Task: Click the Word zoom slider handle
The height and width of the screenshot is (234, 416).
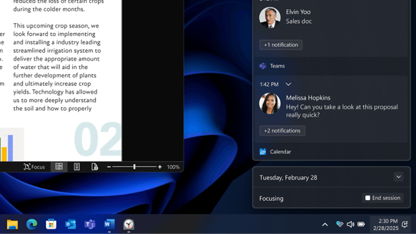Action: click(134, 167)
